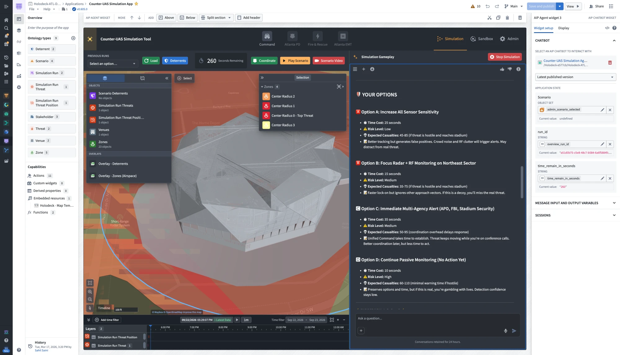Click the thumbs down feedback icon
This screenshot has height=355, width=620.
pos(510,69)
